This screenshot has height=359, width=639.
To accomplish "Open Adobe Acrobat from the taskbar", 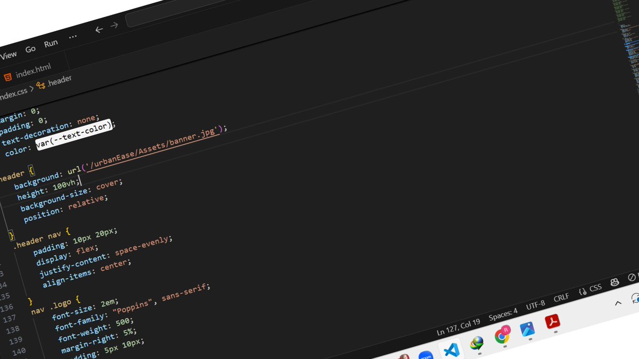I will coord(553,322).
